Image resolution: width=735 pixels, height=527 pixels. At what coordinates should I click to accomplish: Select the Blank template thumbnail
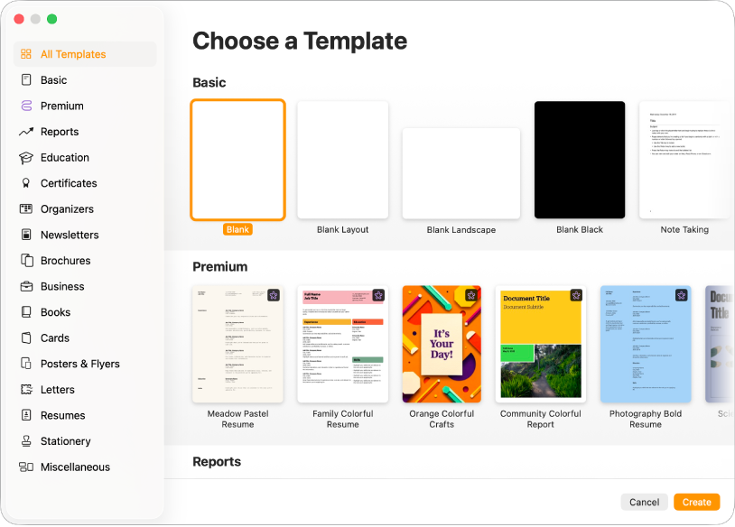[237, 160]
